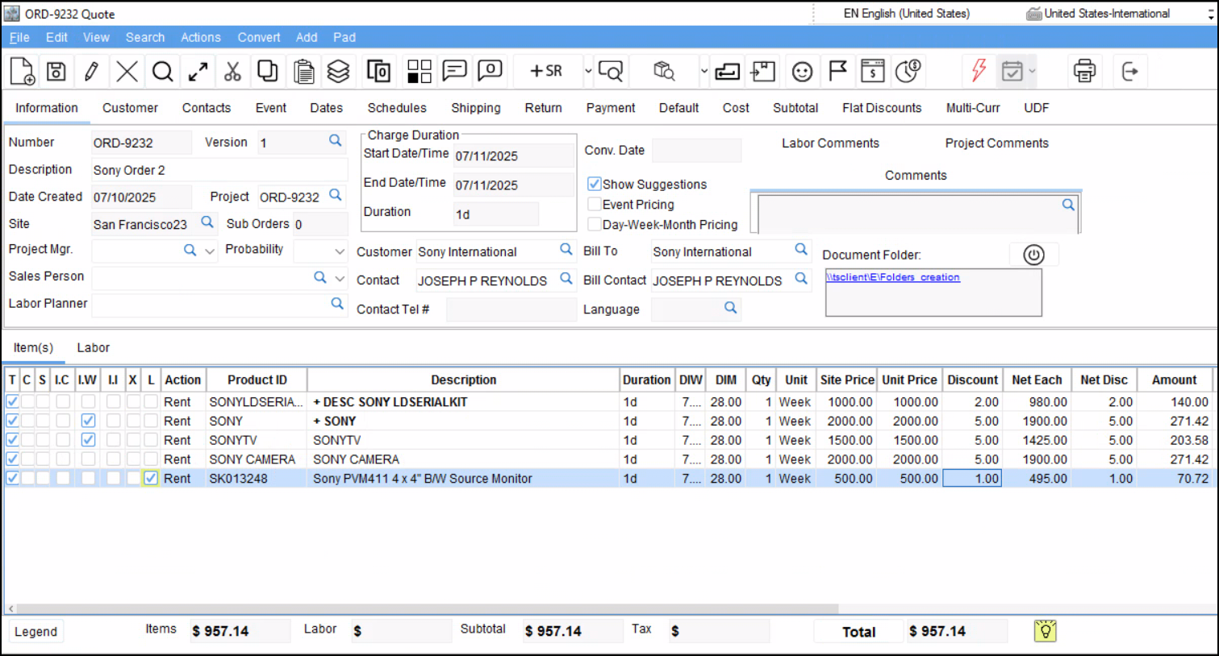Click the power icon beside Document Folder

coord(1033,255)
